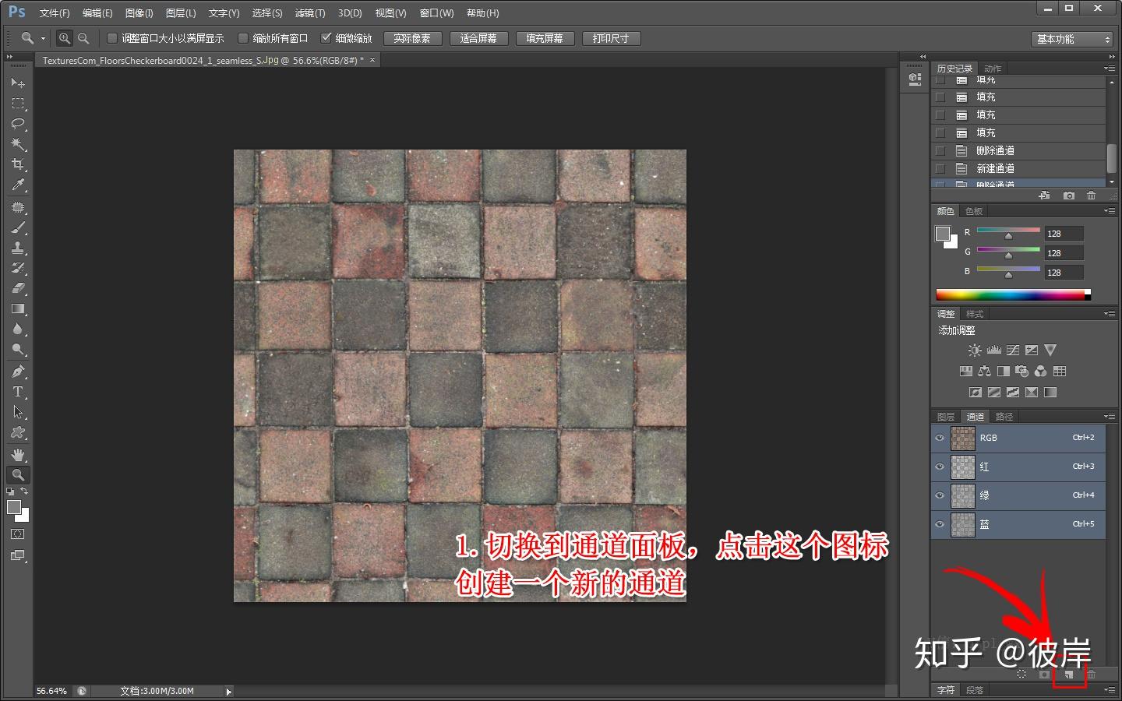Click the 实际像素 button
This screenshot has width=1122, height=701.
pyautogui.click(x=412, y=38)
